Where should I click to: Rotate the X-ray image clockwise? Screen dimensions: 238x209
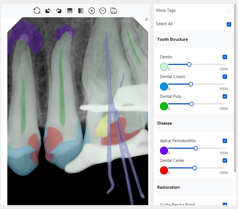pyautogui.click(x=59, y=11)
